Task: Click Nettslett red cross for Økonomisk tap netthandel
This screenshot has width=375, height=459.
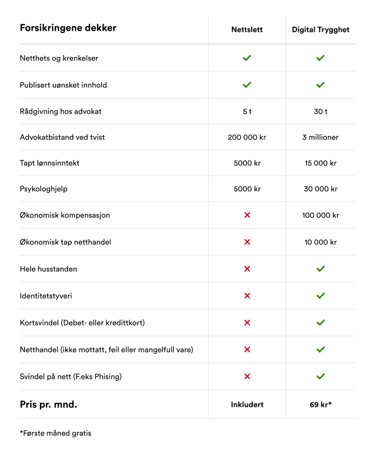Action: [247, 242]
